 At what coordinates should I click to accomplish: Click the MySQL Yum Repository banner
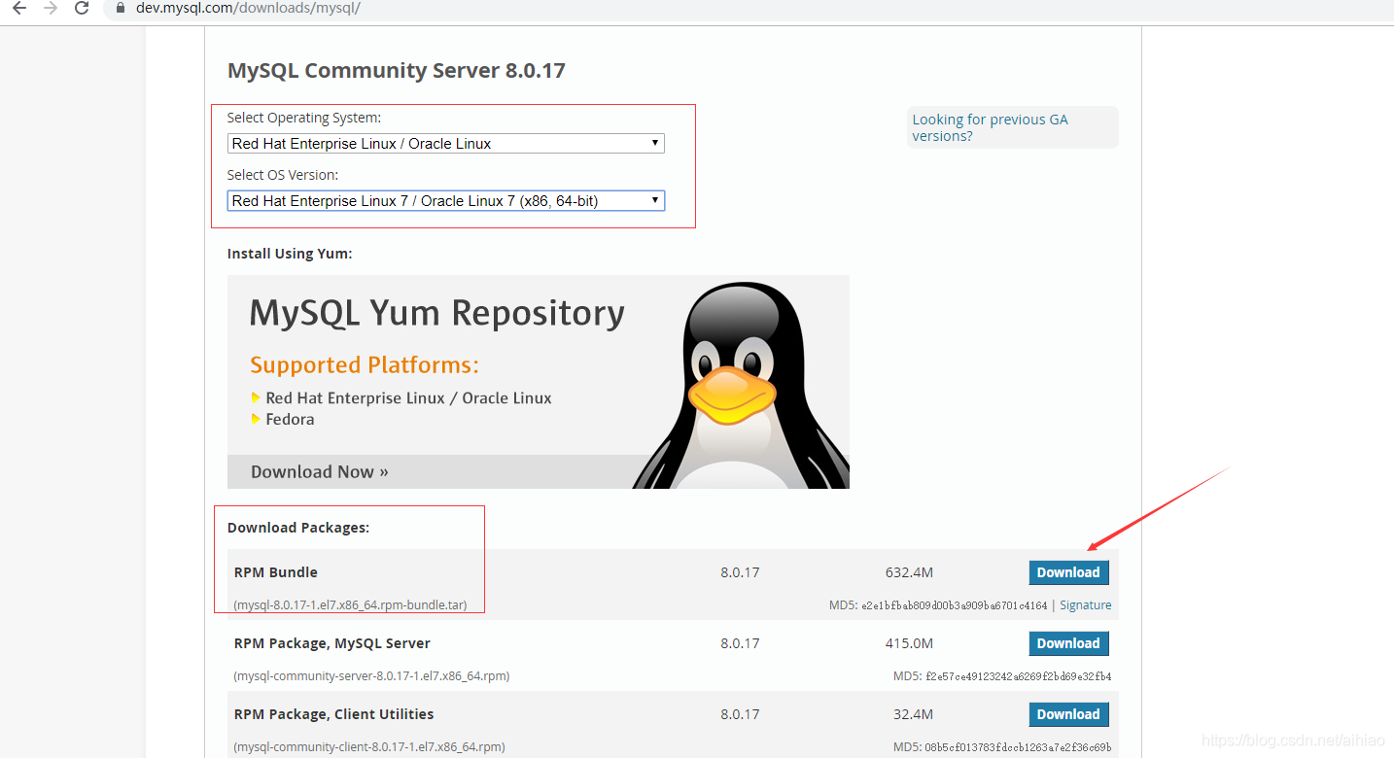[x=538, y=382]
